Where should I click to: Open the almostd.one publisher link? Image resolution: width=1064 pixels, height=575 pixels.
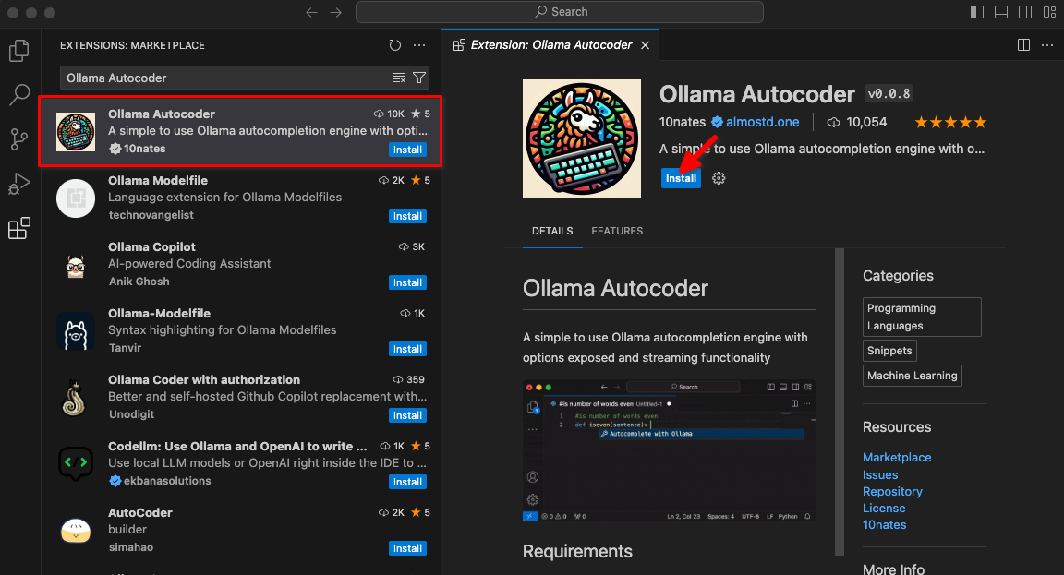(x=763, y=122)
